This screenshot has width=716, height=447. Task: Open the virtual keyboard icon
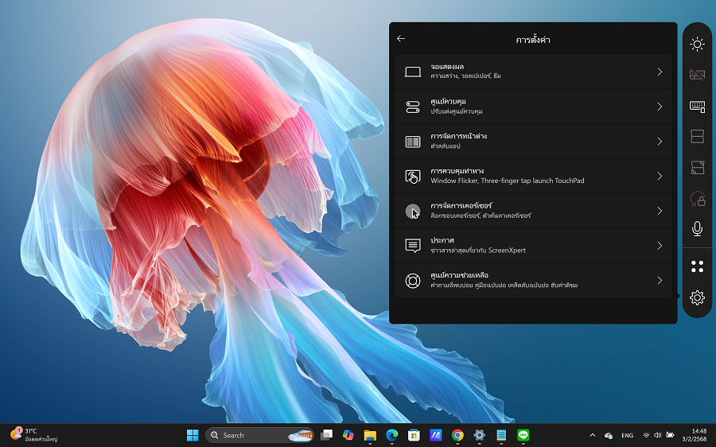pos(697,106)
